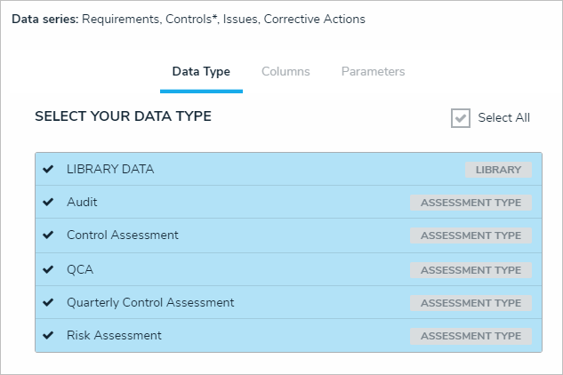
Task: Click the checkmark beside Quarterly Control Assessment
Action: 48,303
